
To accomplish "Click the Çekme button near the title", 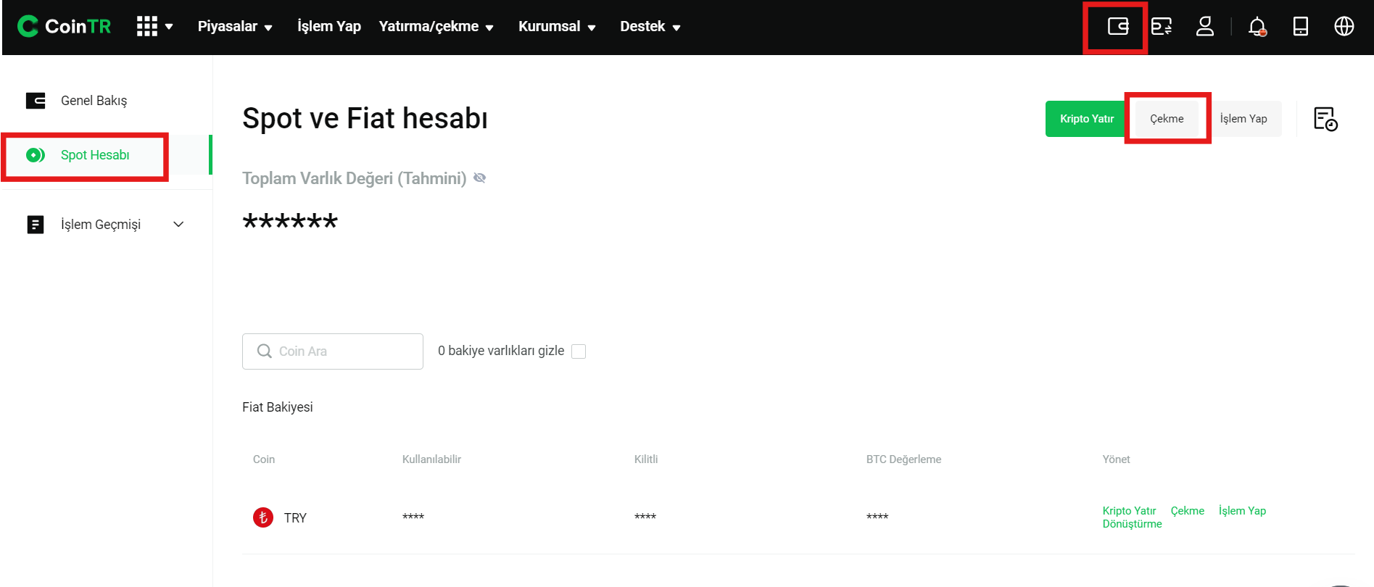I will click(1167, 119).
